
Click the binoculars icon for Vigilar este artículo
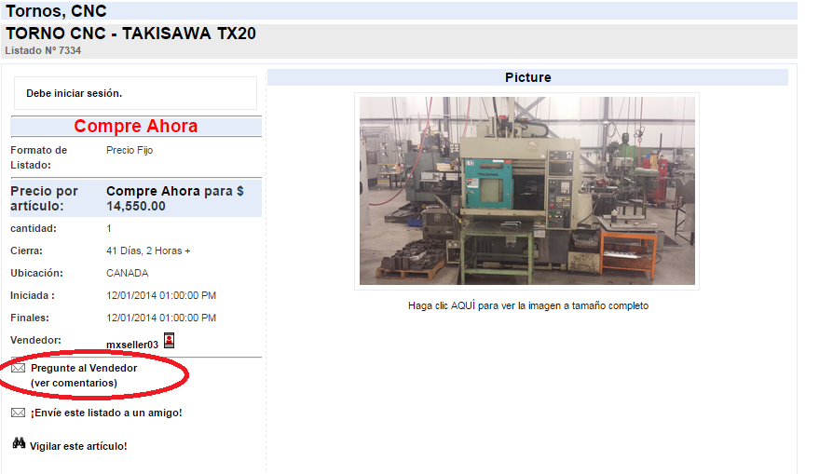(x=19, y=442)
